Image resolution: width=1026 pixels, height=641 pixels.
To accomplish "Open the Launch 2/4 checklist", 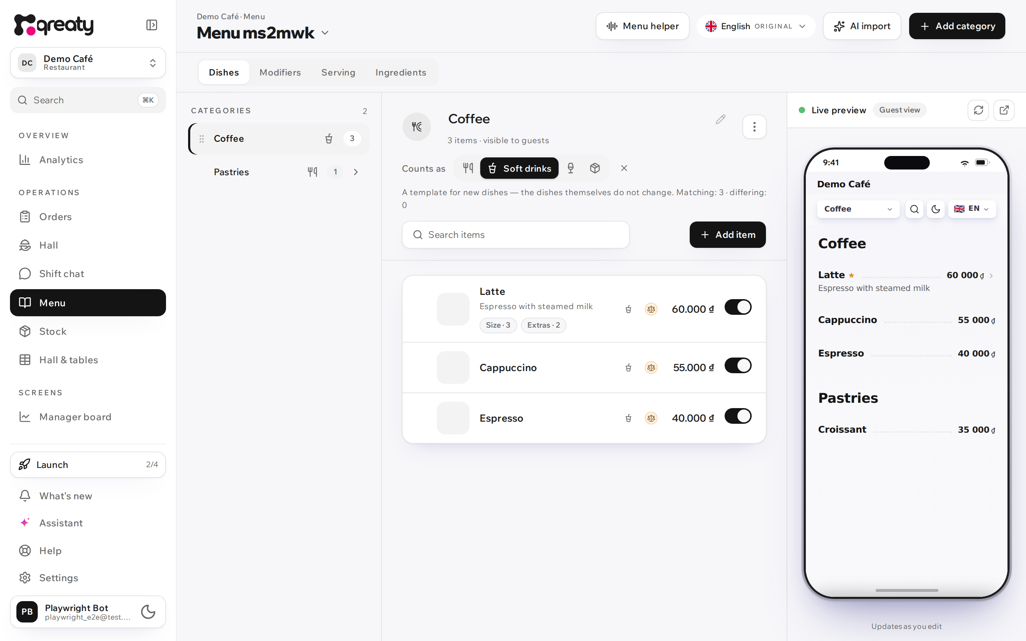I will tap(88, 465).
